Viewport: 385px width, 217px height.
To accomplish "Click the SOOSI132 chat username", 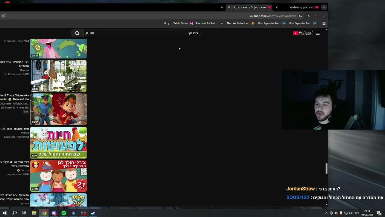I will [x=298, y=197].
